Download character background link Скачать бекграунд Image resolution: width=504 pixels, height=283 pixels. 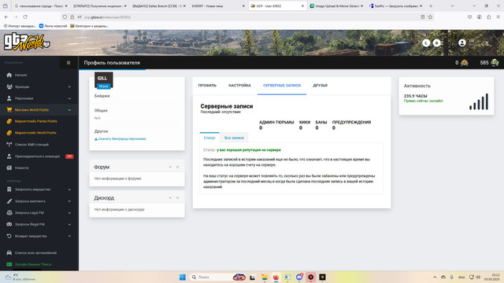[x=120, y=139]
